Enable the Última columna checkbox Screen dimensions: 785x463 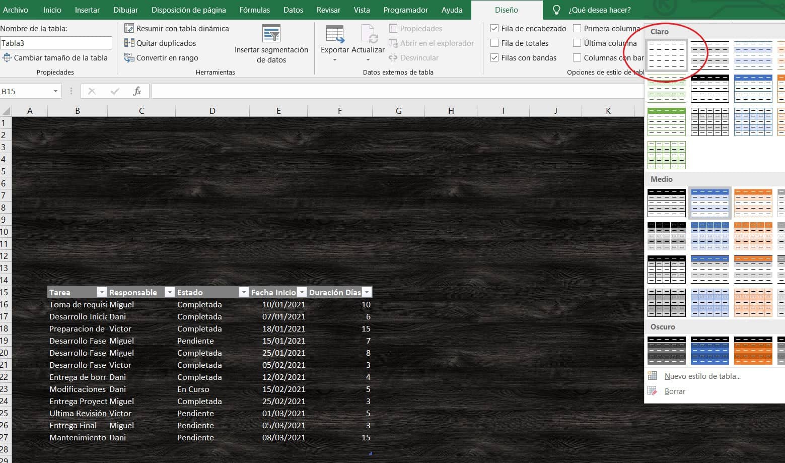(x=577, y=43)
